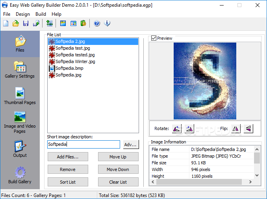This screenshot has width=267, height=199.
Task: Select Softpedia.jpg in file list
Action: 93,75
